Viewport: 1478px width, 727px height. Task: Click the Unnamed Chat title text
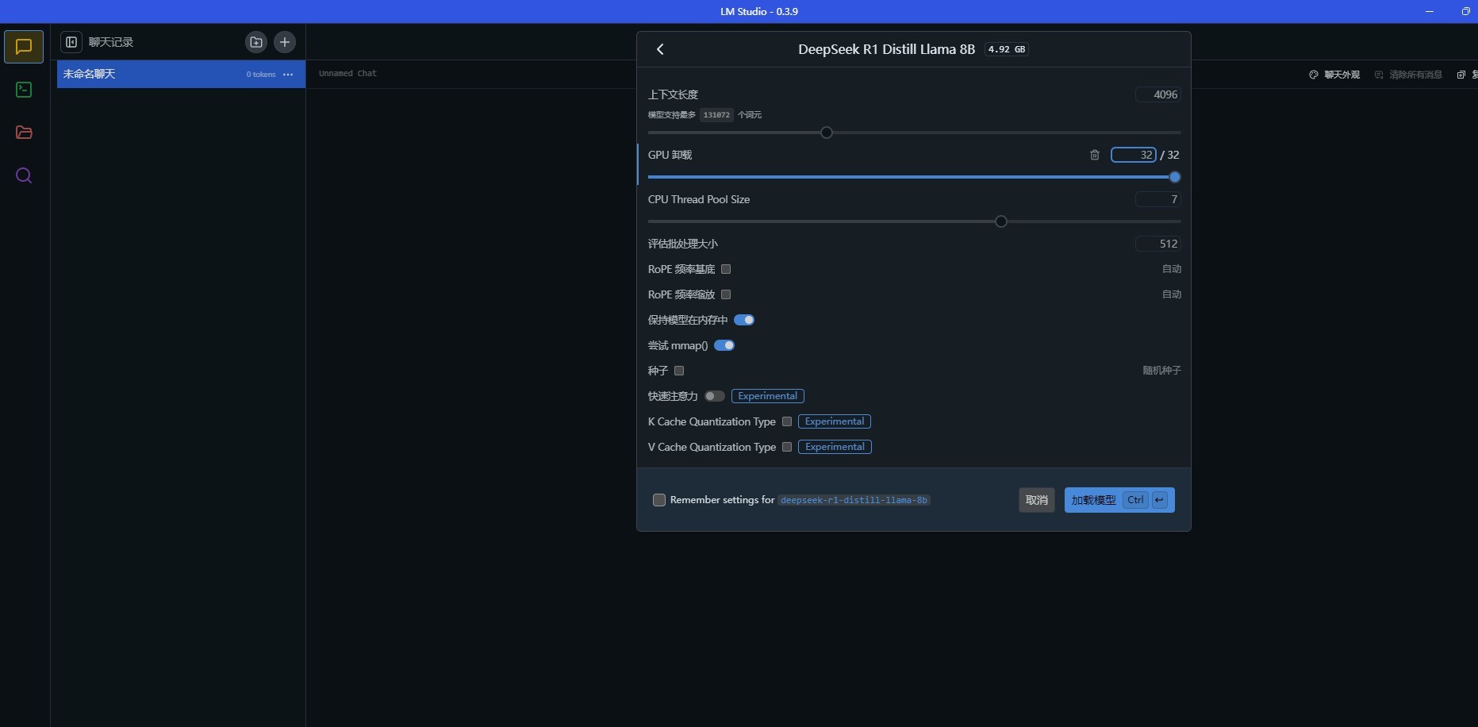click(x=347, y=73)
